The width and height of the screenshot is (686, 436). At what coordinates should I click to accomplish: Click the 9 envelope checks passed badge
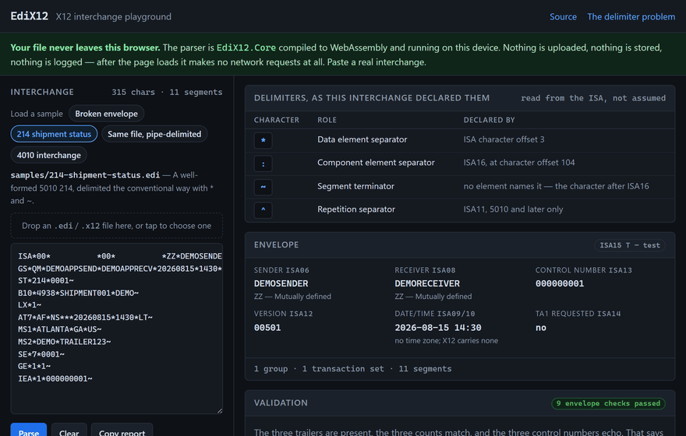point(608,403)
